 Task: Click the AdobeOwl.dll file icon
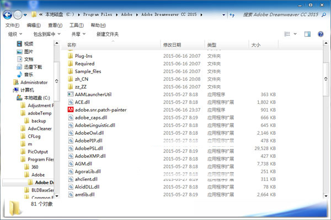[71, 133]
